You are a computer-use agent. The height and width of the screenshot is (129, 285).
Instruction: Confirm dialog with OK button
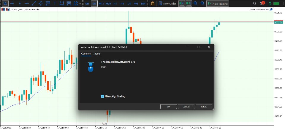pyautogui.click(x=169, y=107)
